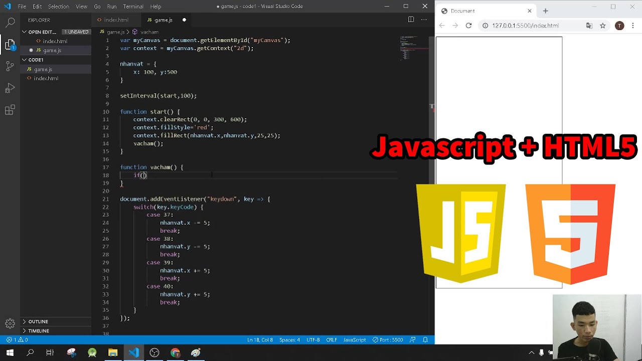Click the VS Code icon on the taskbar

coord(133,353)
